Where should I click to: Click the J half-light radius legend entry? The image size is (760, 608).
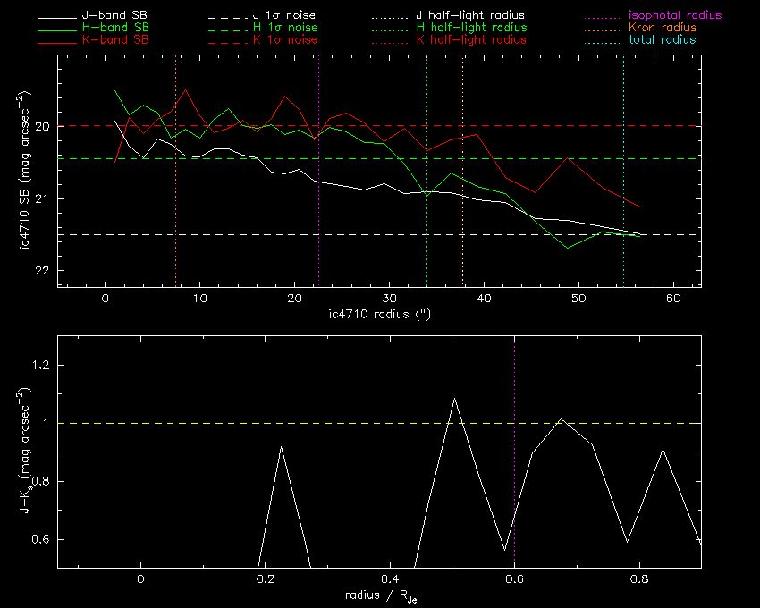click(471, 16)
